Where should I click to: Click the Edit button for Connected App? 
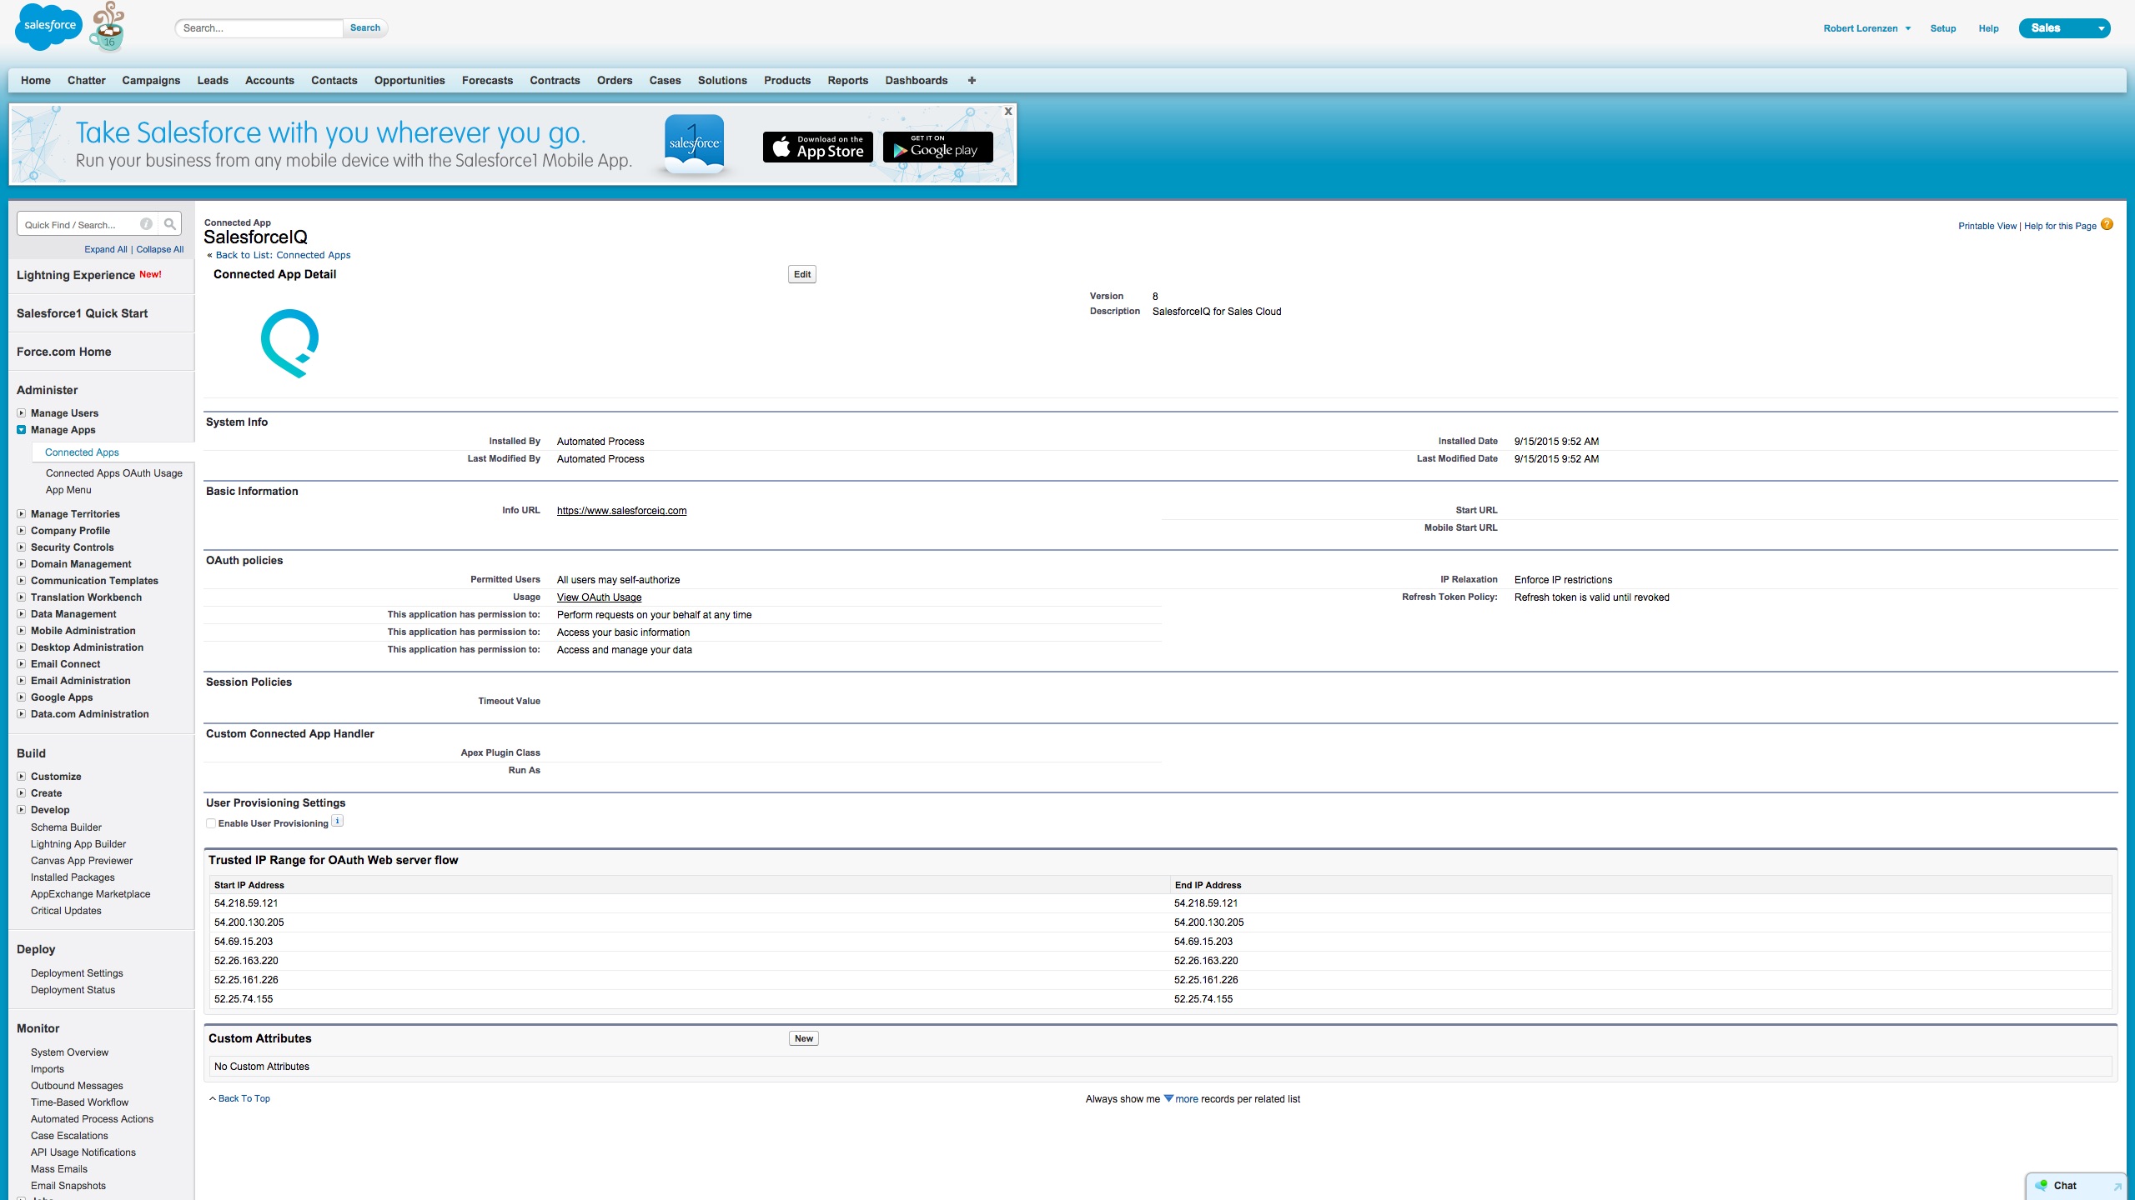tap(802, 274)
